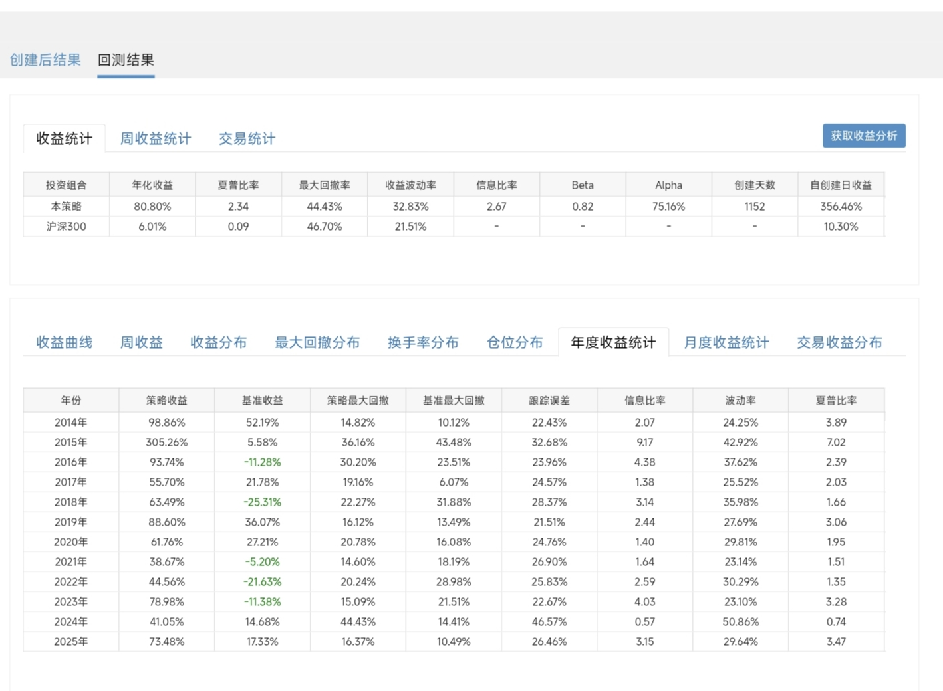Click the 夏普比率 header in annual table
This screenshot has height=691, width=943.
pos(836,401)
